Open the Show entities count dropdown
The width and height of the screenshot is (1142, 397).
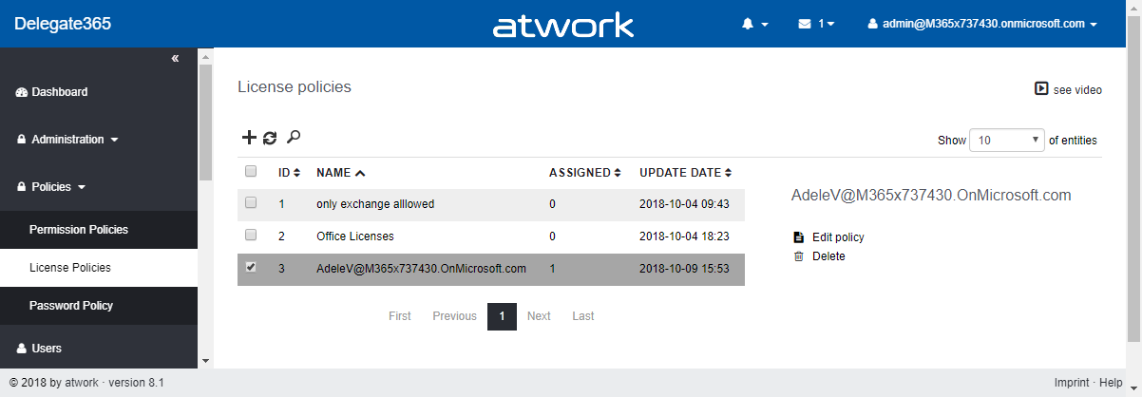pos(1006,140)
